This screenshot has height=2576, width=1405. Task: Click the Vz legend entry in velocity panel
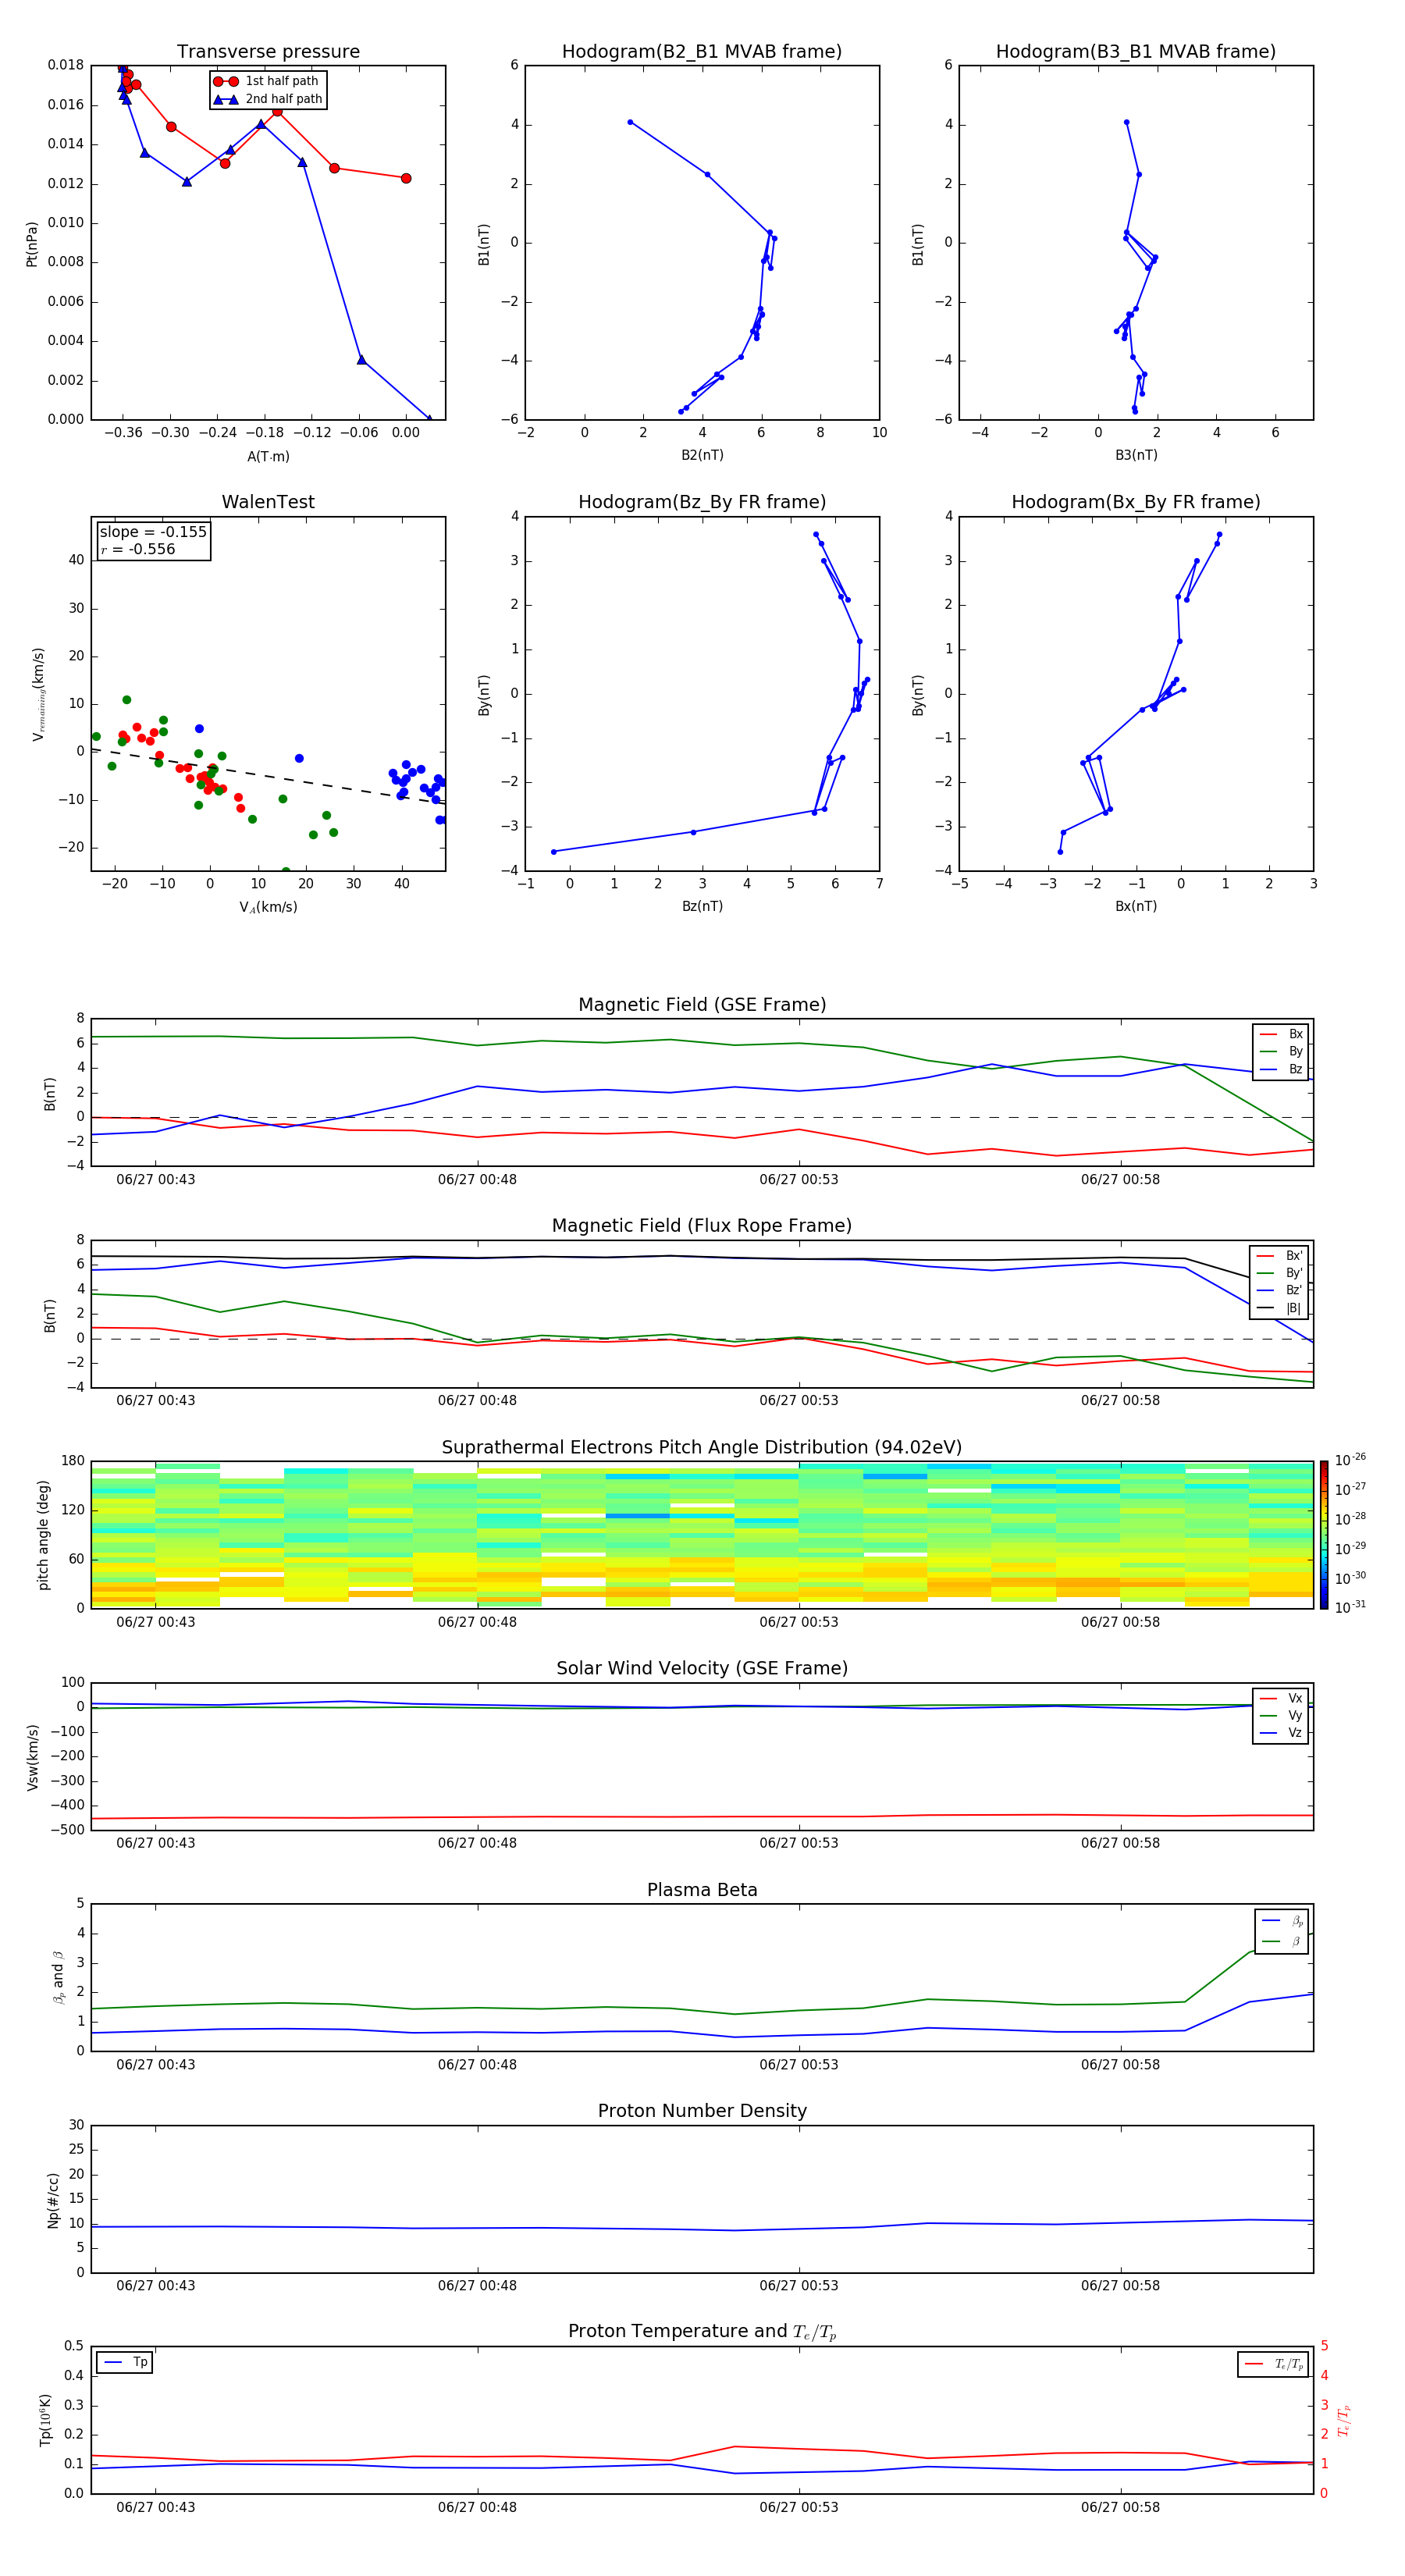[1281, 1733]
